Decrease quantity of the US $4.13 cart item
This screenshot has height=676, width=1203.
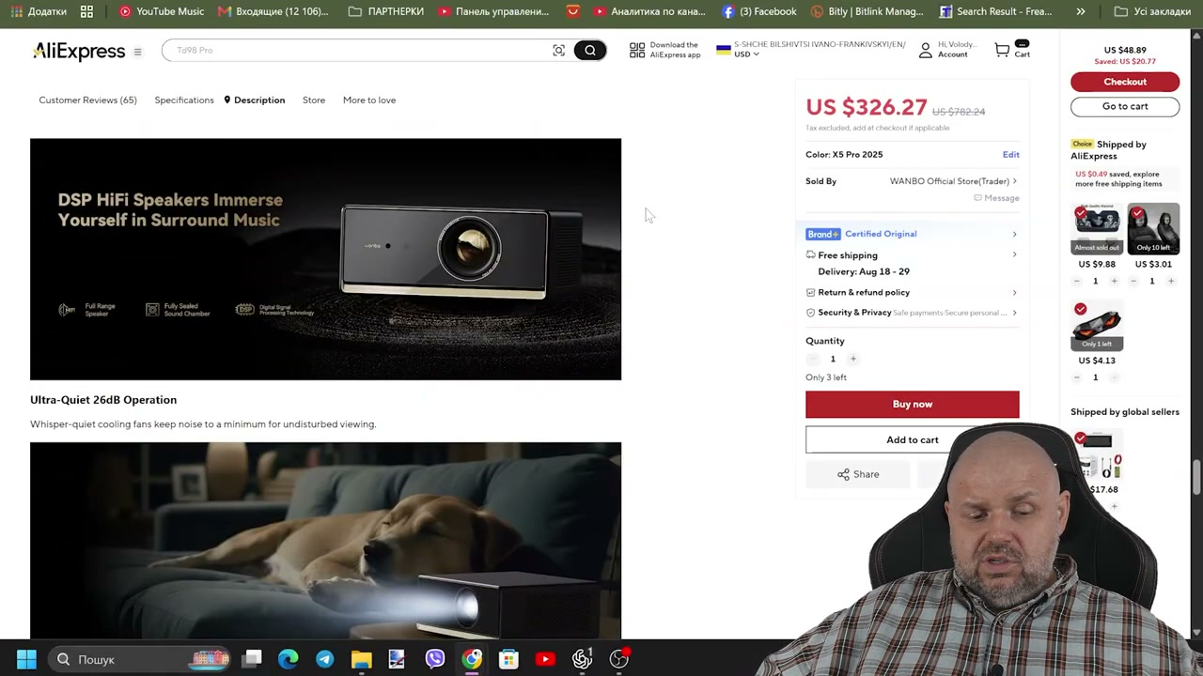[x=1077, y=377]
